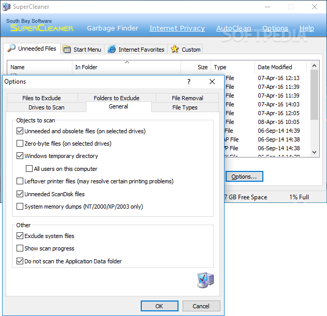Sort file list by Size column
This screenshot has width=327, height=316.
pos(196,67)
